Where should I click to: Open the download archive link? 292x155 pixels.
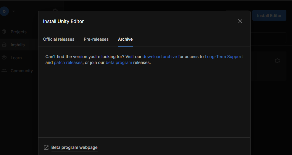(x=160, y=57)
